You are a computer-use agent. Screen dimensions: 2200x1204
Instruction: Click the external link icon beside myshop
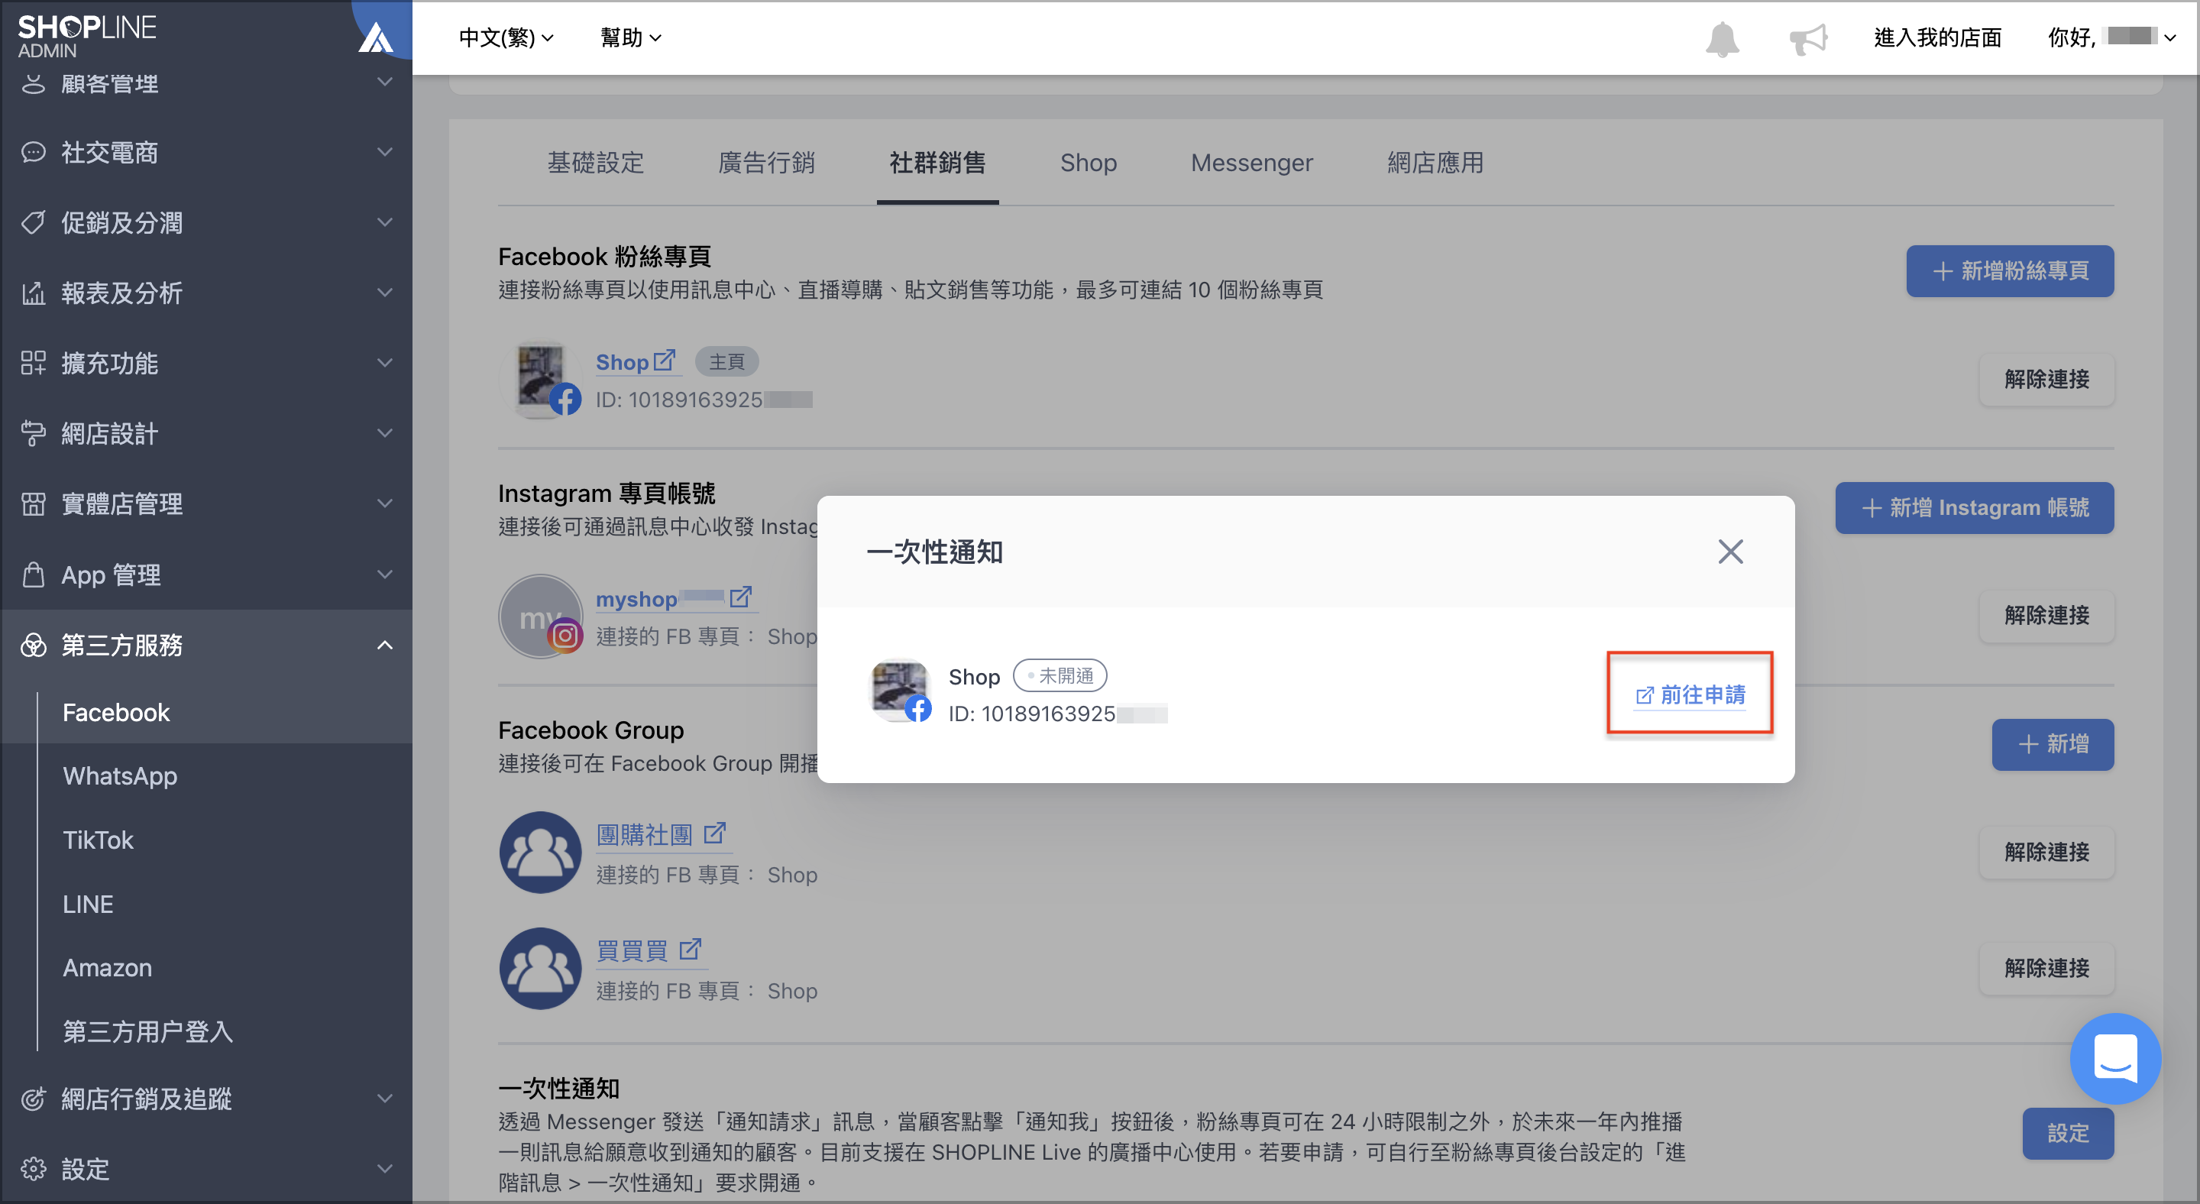point(740,596)
